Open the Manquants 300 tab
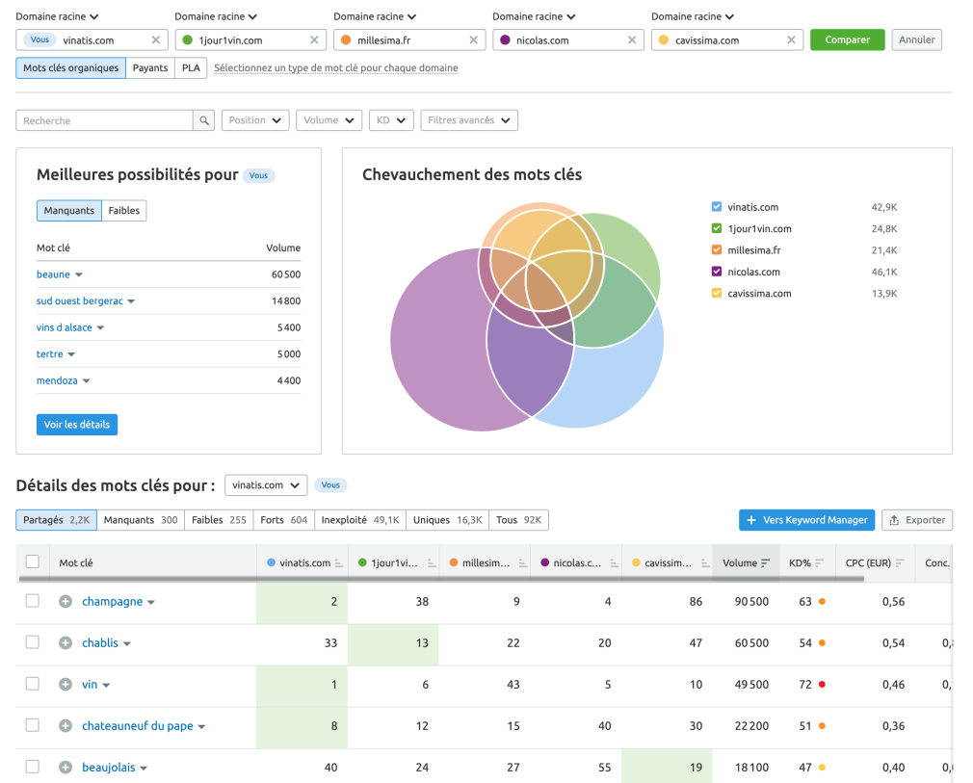The image size is (973, 783). pyautogui.click(x=141, y=520)
